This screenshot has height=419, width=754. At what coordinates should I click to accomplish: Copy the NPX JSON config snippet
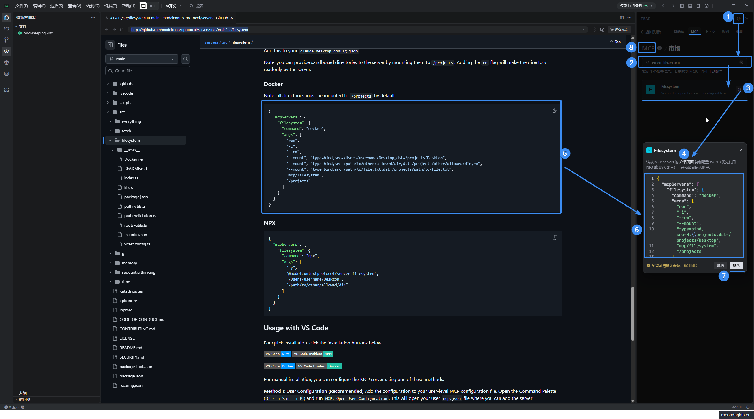click(555, 237)
